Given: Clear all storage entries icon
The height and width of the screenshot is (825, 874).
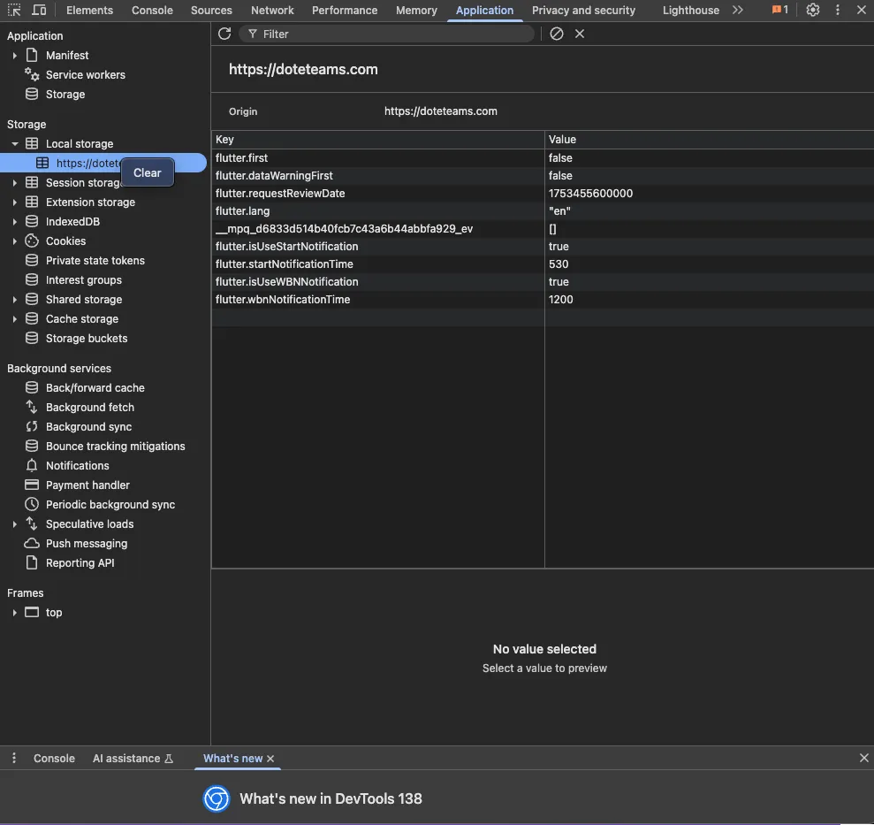Looking at the screenshot, I should [x=556, y=34].
